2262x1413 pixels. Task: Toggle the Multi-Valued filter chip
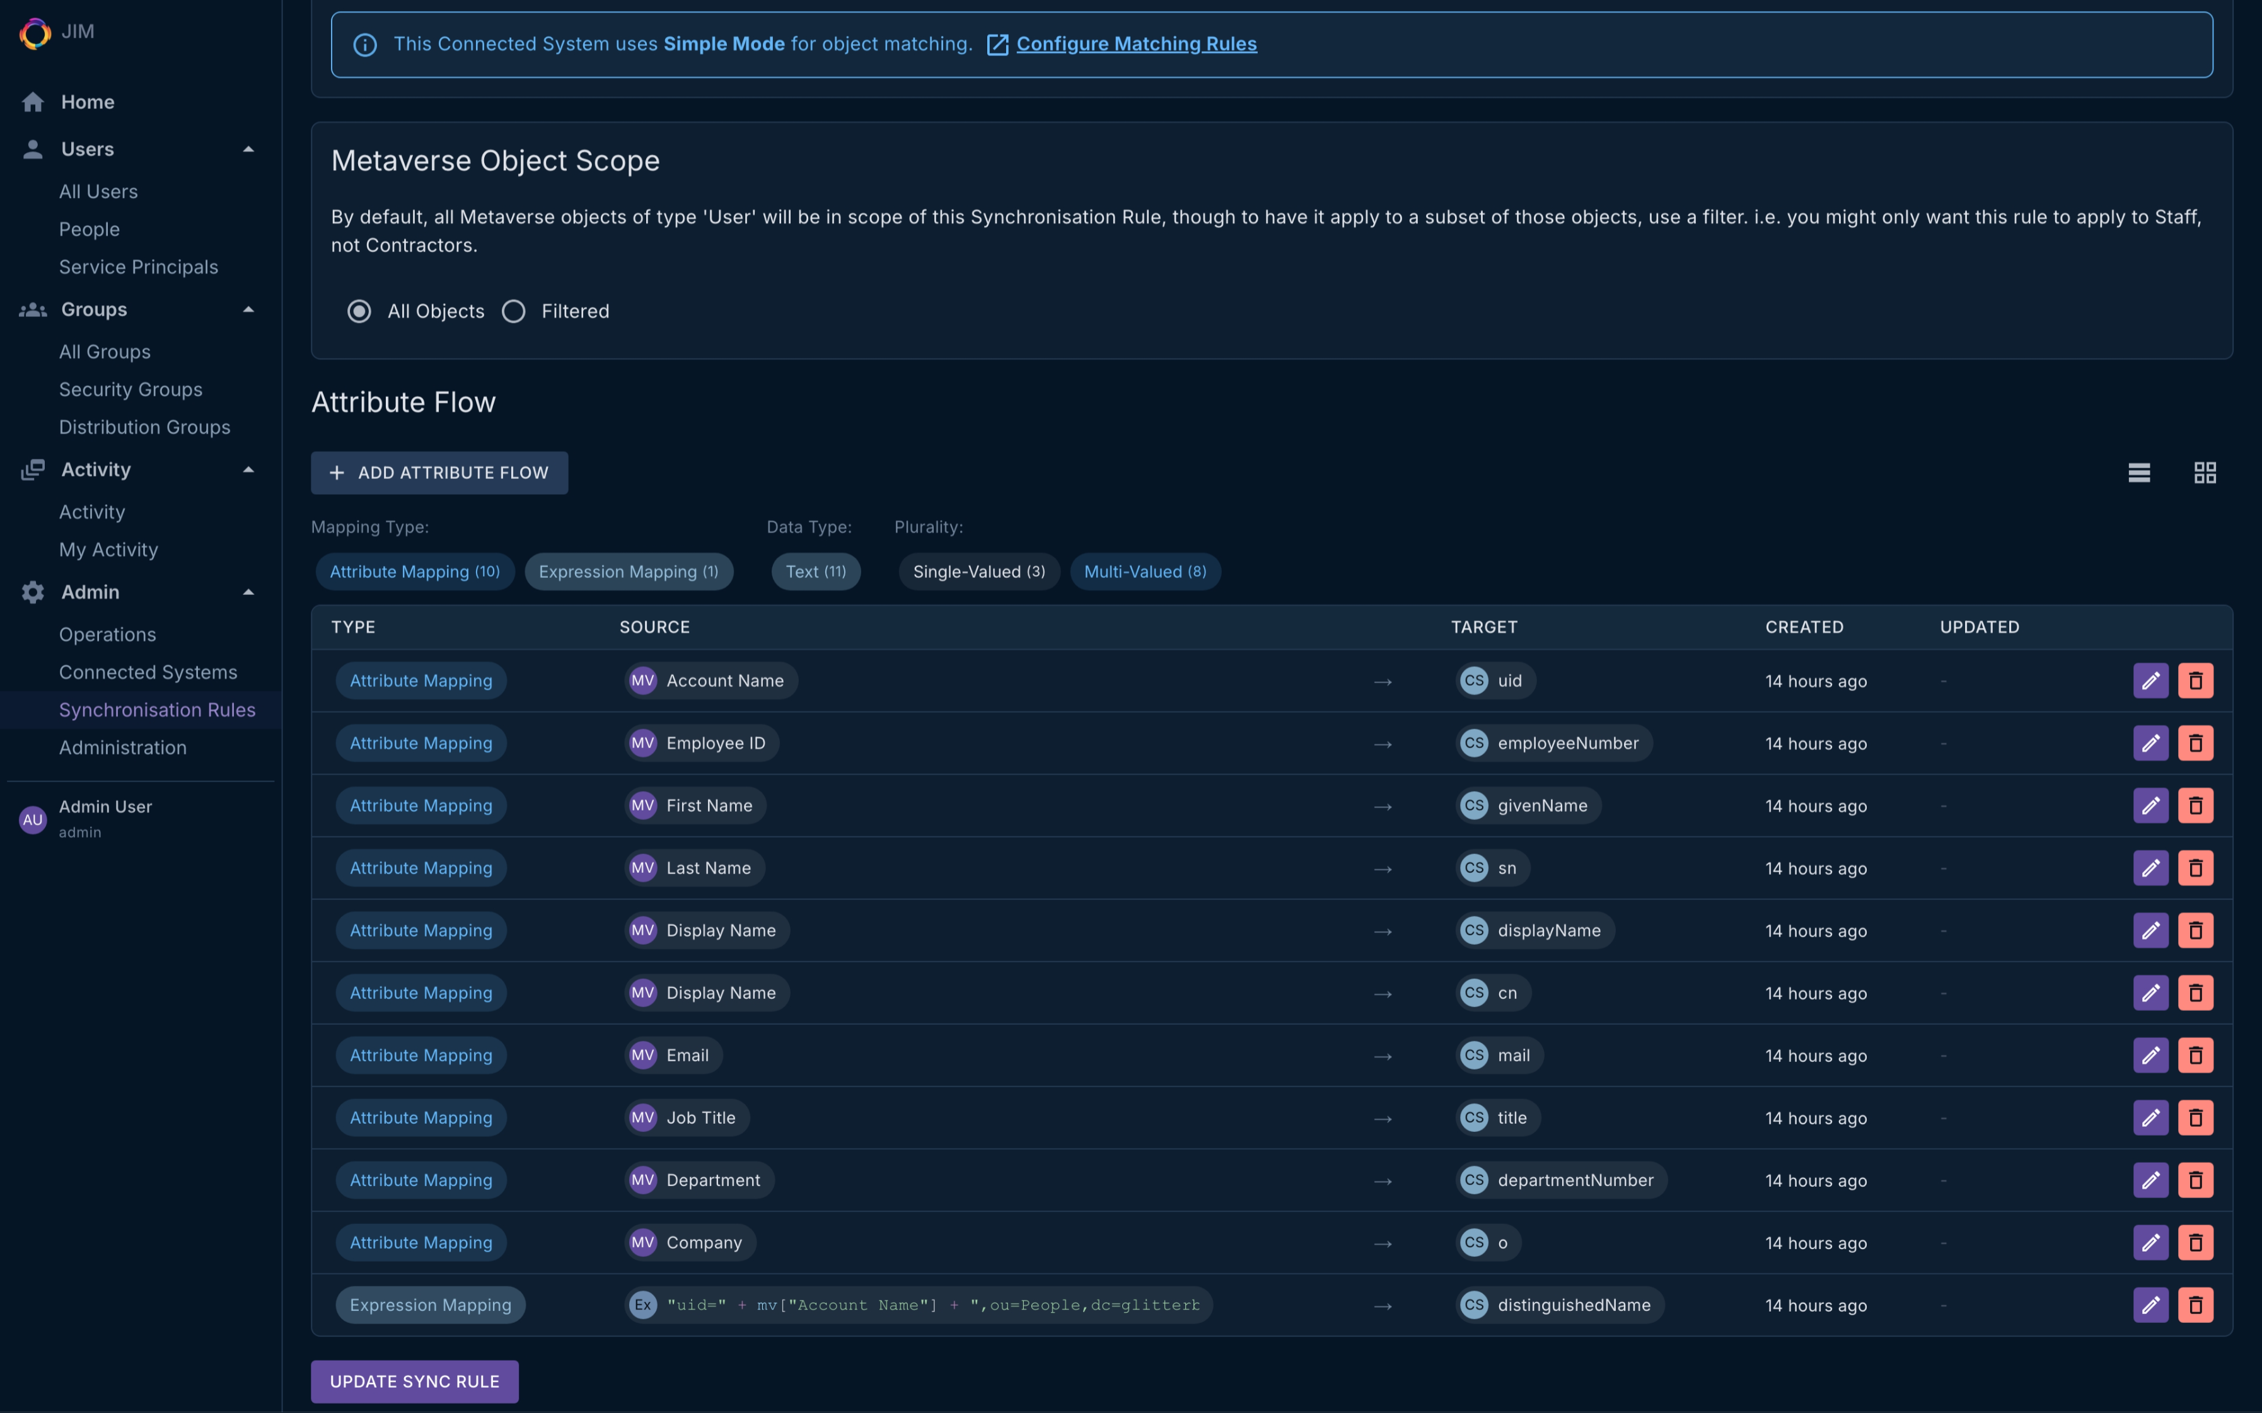(x=1144, y=571)
